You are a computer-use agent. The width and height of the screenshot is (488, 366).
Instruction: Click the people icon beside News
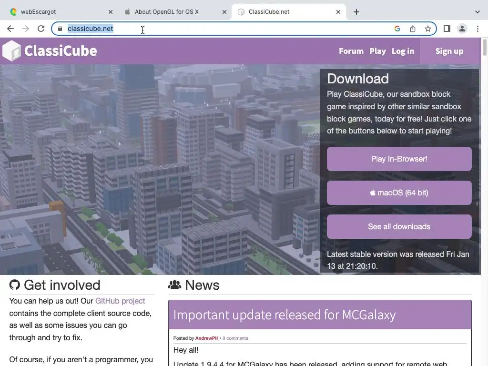tap(174, 285)
